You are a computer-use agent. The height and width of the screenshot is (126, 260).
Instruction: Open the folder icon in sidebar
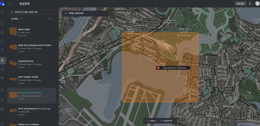pos(2,41)
